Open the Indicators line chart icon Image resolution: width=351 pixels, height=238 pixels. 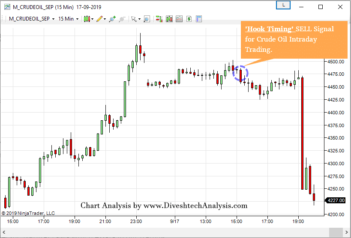179,19
